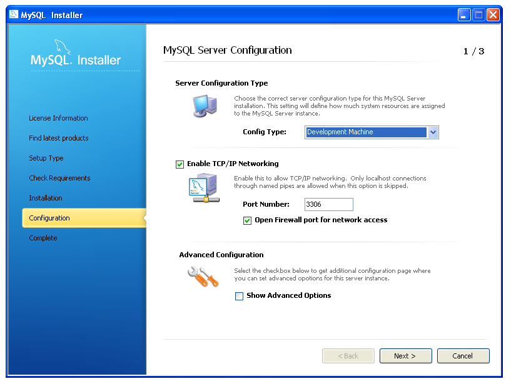Screen dimensions: 511x384
Task: Click the MySQL Server Configuration heading
Action: (228, 51)
